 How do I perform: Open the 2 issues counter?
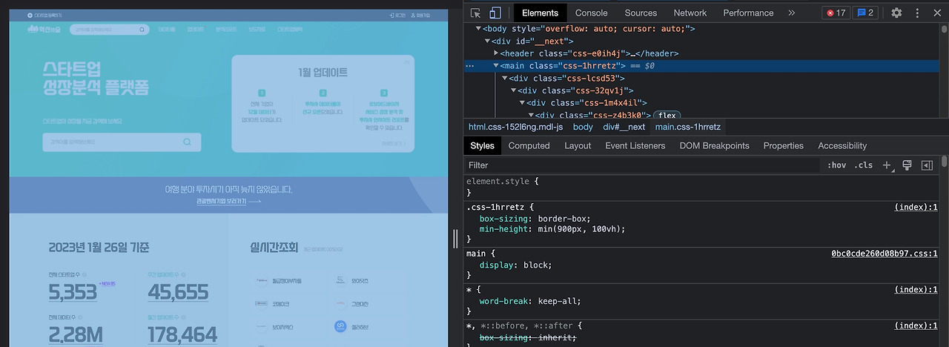[865, 13]
